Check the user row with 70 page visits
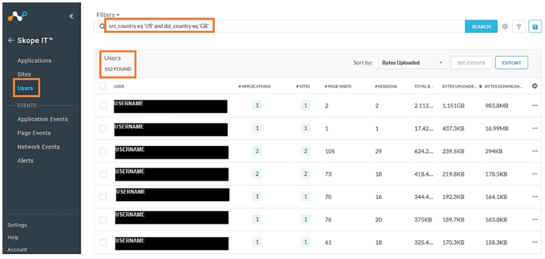The image size is (545, 259). (x=103, y=197)
